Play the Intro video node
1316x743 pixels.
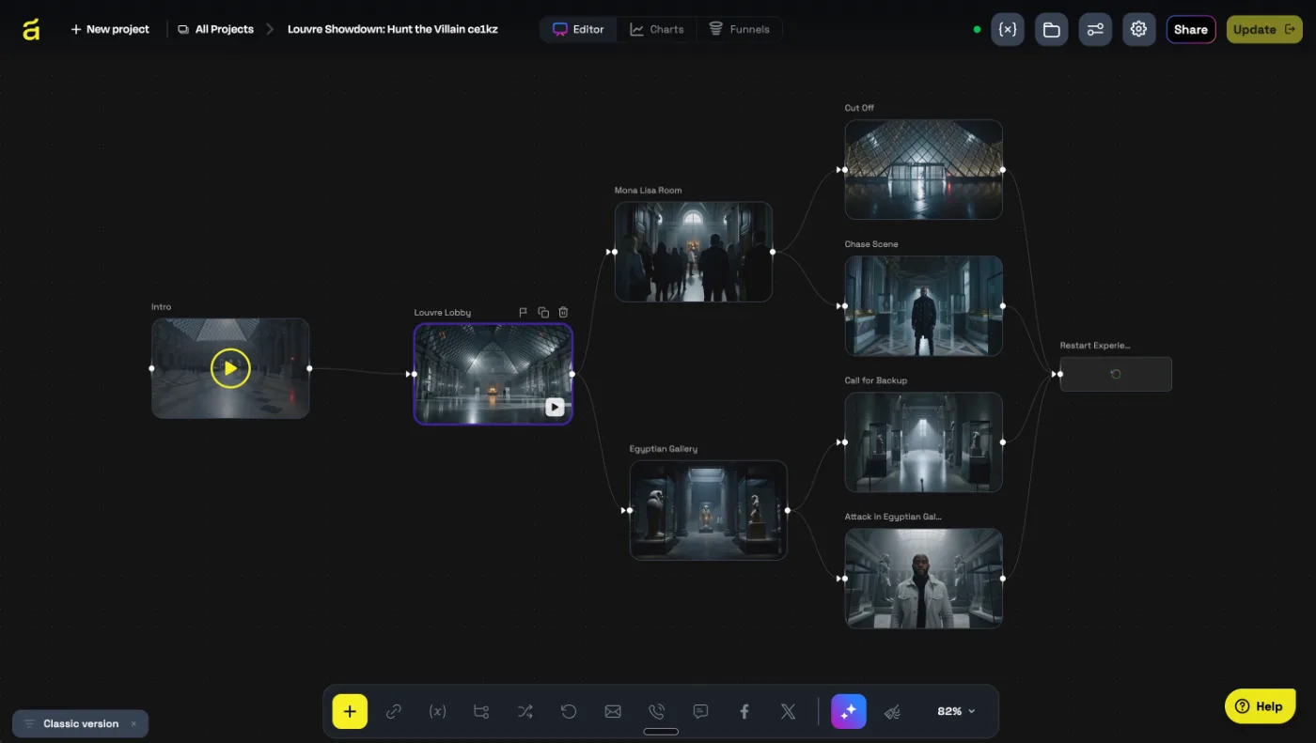(x=230, y=368)
